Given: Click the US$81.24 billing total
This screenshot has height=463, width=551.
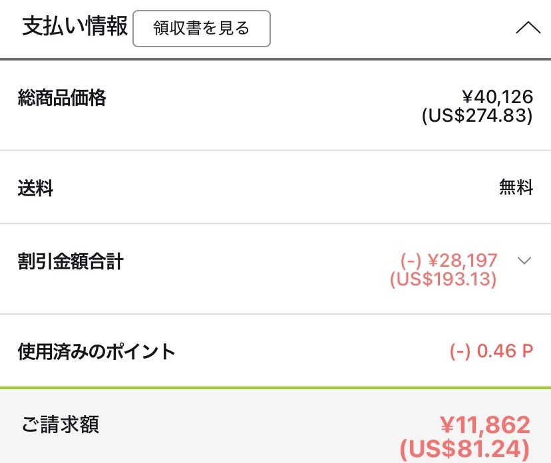Looking at the screenshot, I should (464, 448).
